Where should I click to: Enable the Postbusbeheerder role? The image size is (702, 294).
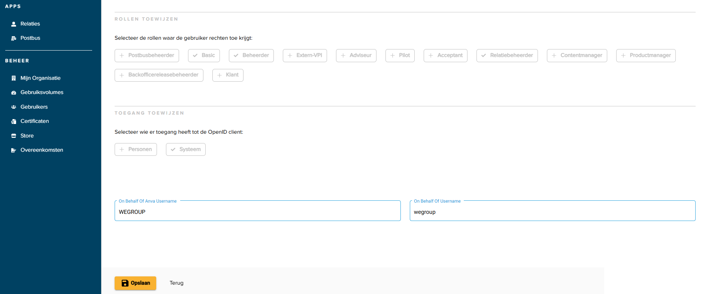click(147, 55)
